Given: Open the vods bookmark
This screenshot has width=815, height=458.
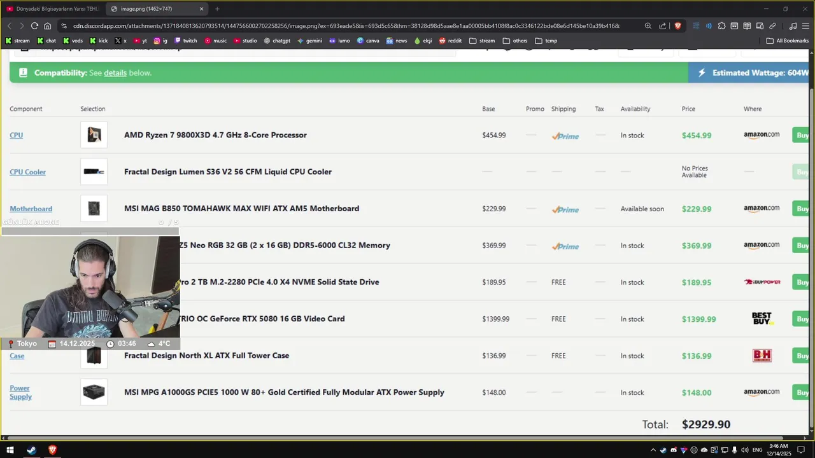Looking at the screenshot, I should click(x=73, y=41).
